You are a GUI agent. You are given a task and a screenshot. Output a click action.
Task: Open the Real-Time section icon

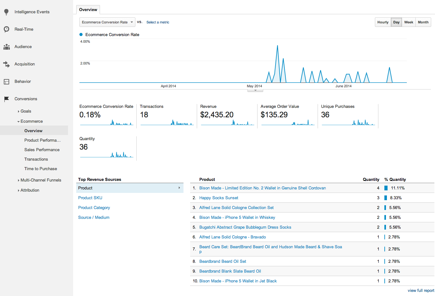click(6, 29)
